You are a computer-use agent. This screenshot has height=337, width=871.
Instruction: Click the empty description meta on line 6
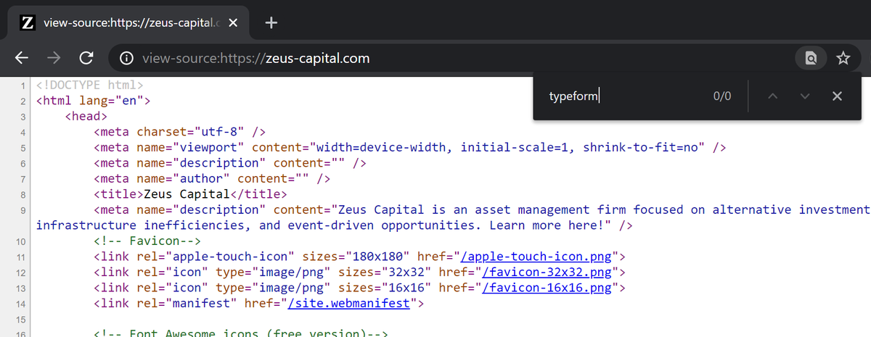click(x=230, y=163)
